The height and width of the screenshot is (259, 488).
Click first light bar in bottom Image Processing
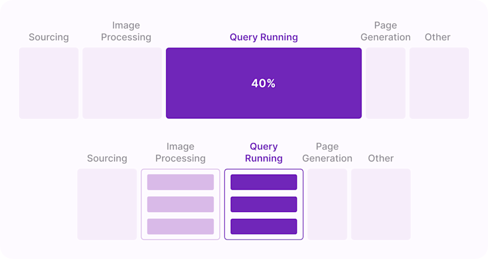coord(181,182)
